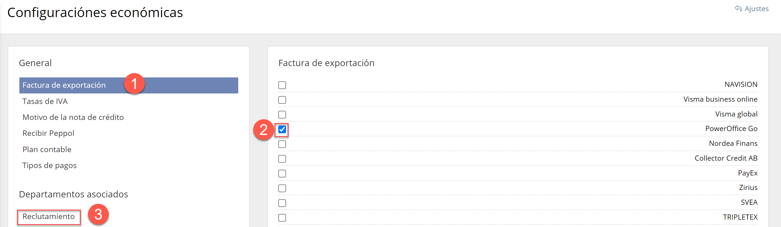This screenshot has width=781, height=227.
Task: Enable the Nordea Finans checkbox
Action: [x=282, y=144]
